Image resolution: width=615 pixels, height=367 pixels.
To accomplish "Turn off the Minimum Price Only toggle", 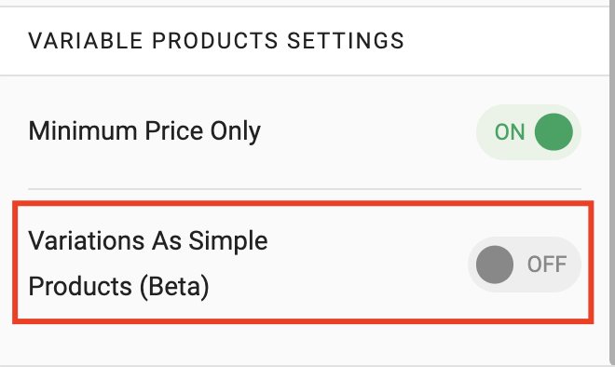I will (x=528, y=131).
